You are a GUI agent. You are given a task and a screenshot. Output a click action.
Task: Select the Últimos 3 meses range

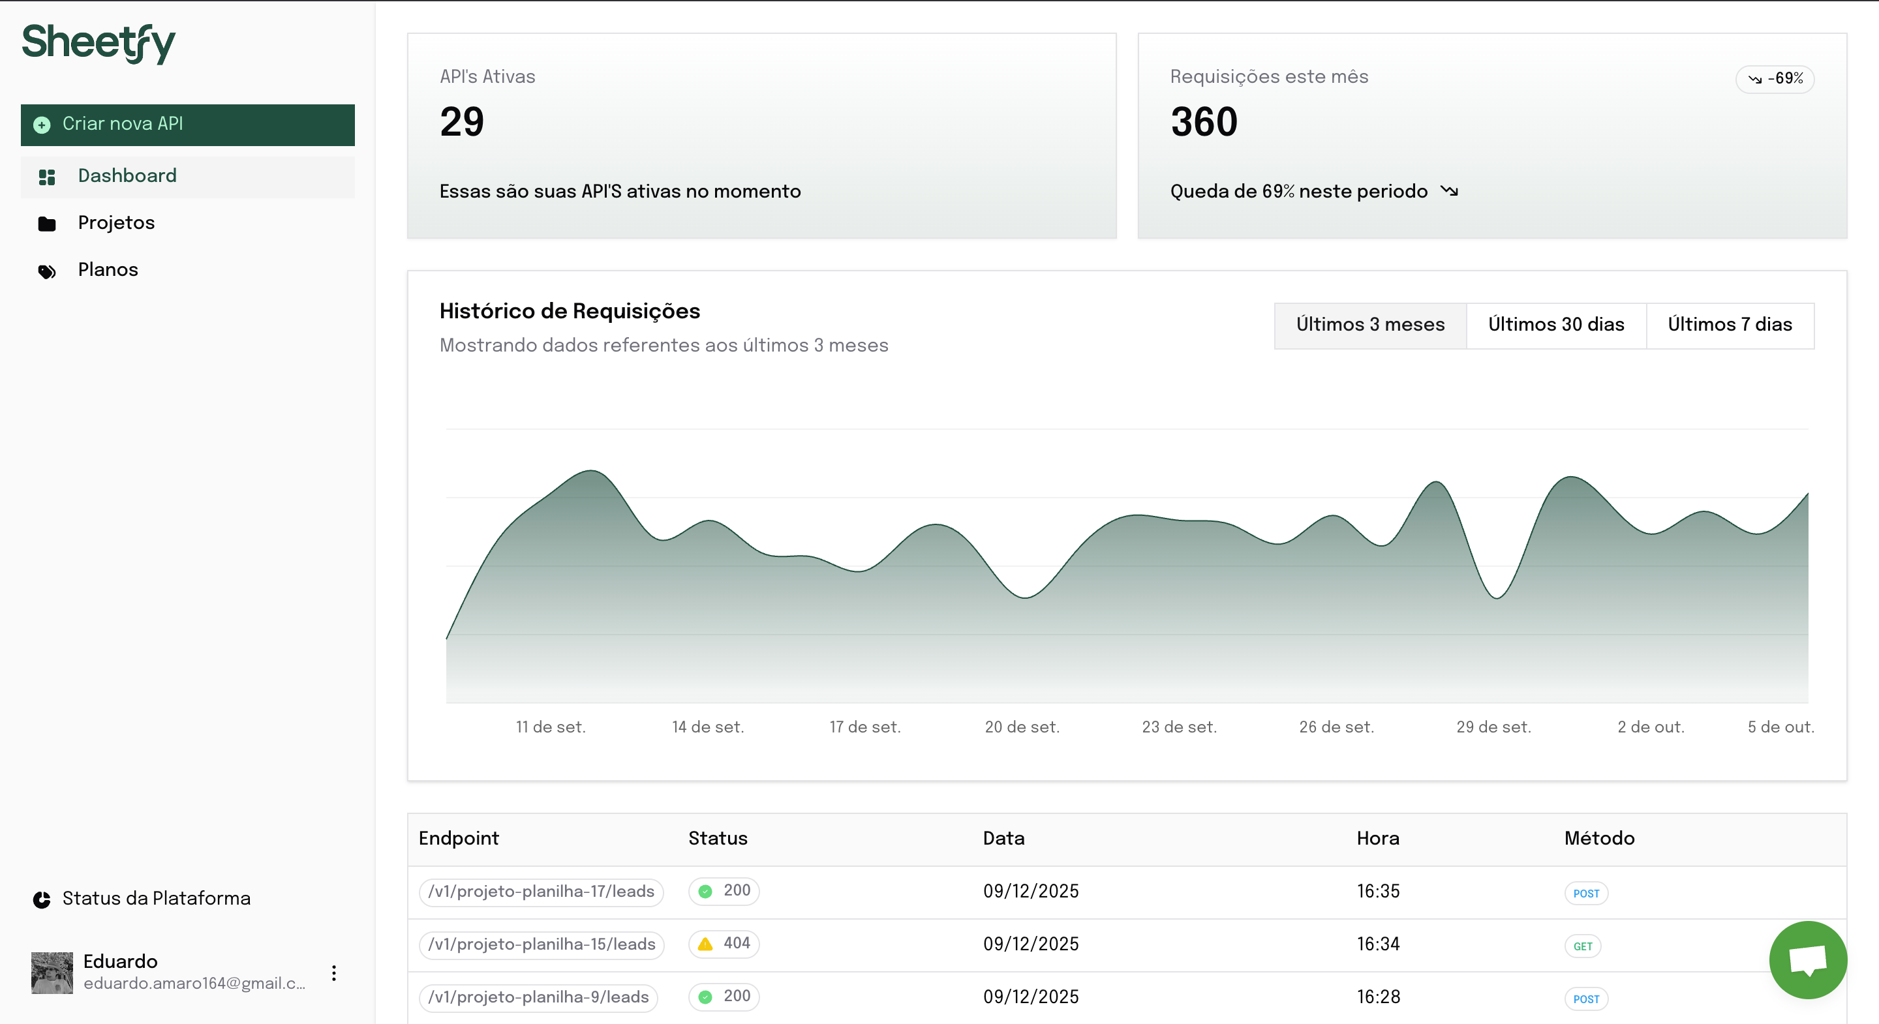tap(1369, 325)
